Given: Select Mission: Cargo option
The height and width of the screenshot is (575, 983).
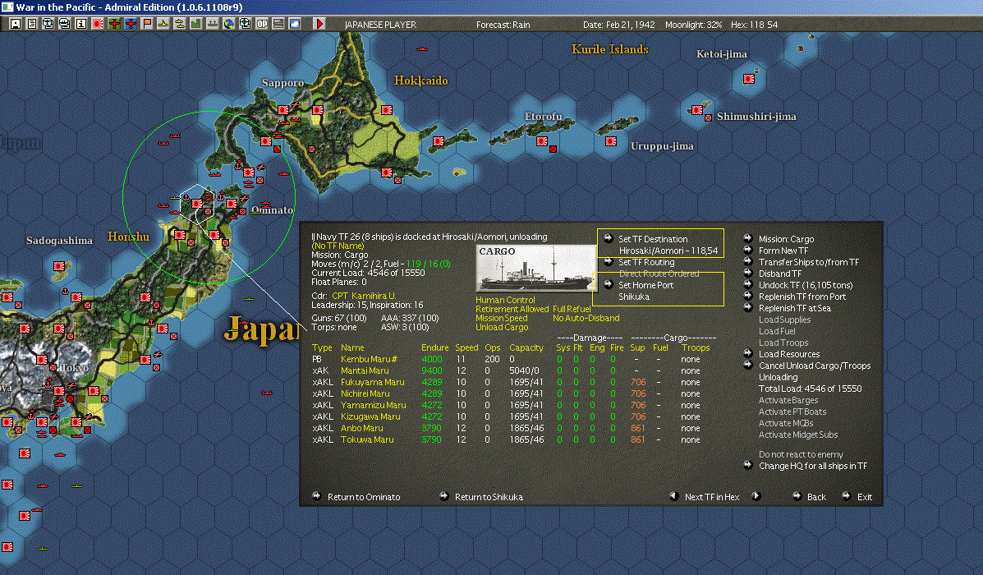Looking at the screenshot, I should tap(786, 239).
